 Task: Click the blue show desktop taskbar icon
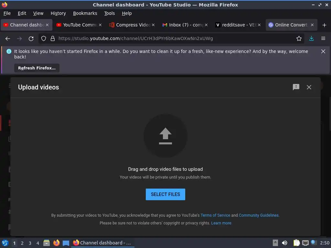[66, 243]
